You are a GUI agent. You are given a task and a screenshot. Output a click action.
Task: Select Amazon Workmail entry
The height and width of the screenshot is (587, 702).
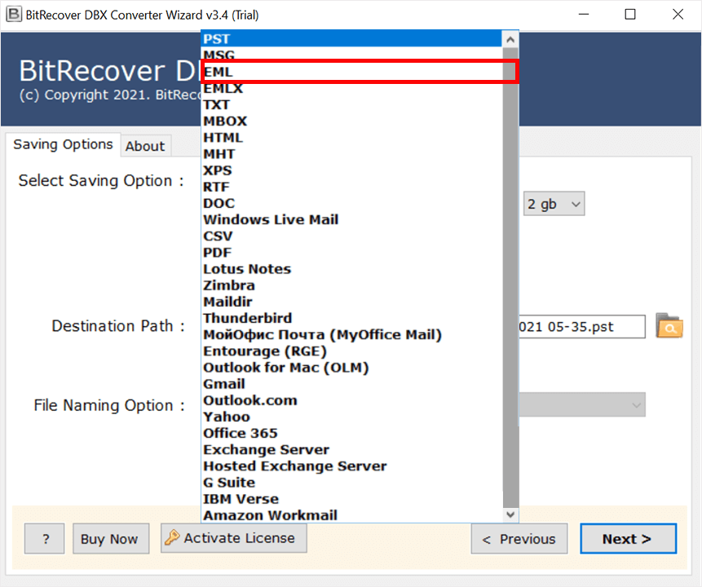[x=351, y=515]
